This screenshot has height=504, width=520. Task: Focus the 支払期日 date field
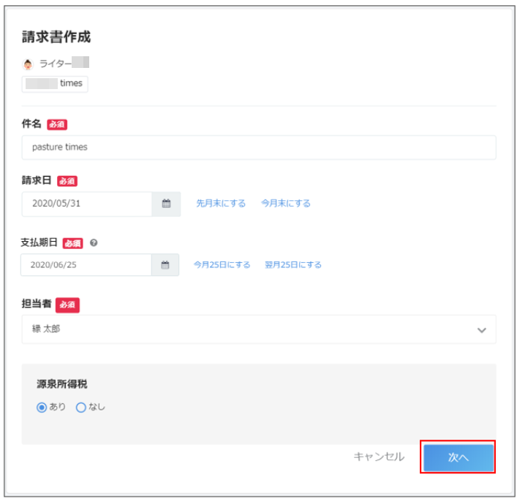(86, 265)
